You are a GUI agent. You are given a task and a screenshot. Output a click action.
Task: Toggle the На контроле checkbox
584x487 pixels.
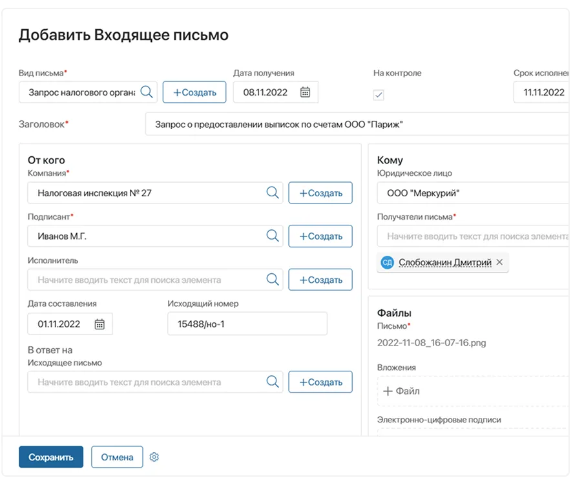pos(378,95)
